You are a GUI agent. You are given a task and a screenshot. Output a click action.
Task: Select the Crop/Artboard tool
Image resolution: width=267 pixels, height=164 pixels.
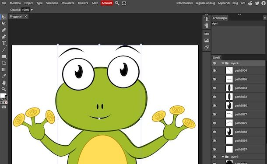click(x=4, y=63)
